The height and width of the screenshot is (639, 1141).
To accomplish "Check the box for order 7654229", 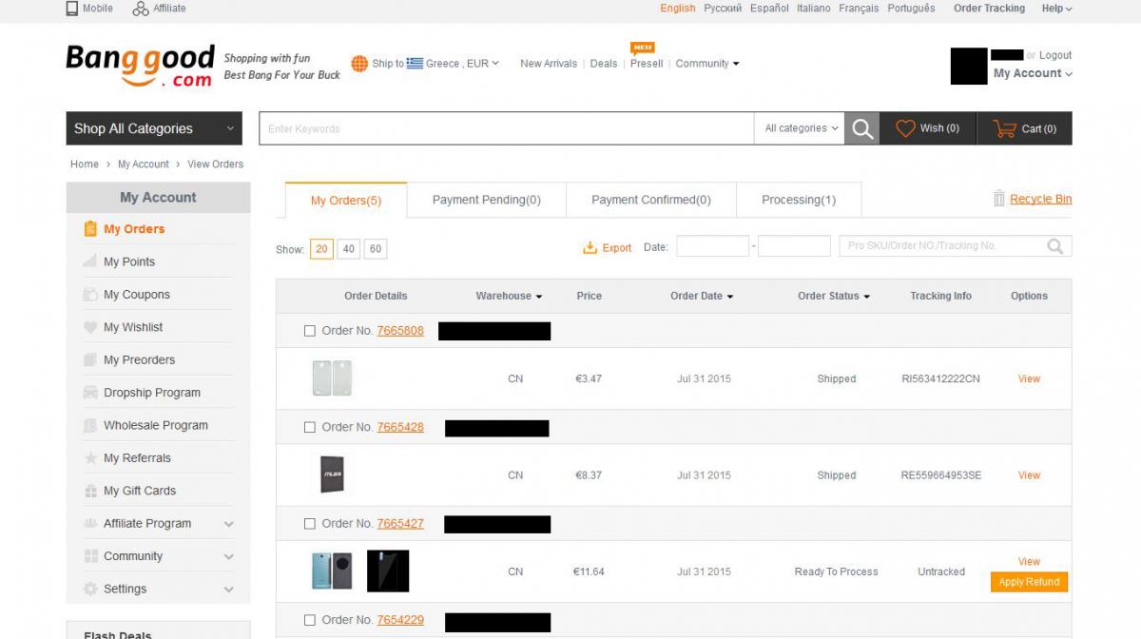I will (x=310, y=620).
